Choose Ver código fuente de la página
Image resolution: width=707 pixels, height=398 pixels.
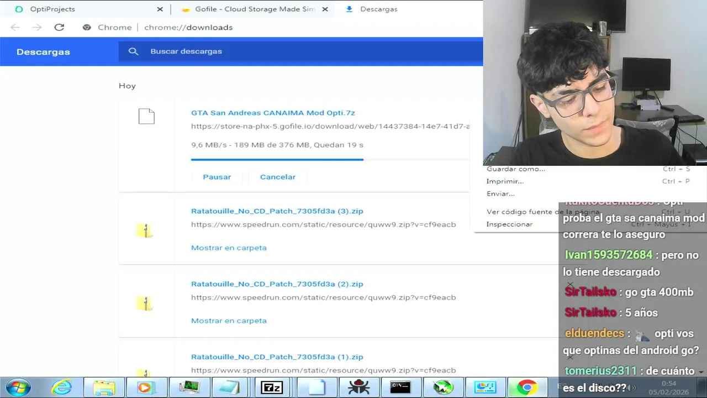[x=542, y=212]
